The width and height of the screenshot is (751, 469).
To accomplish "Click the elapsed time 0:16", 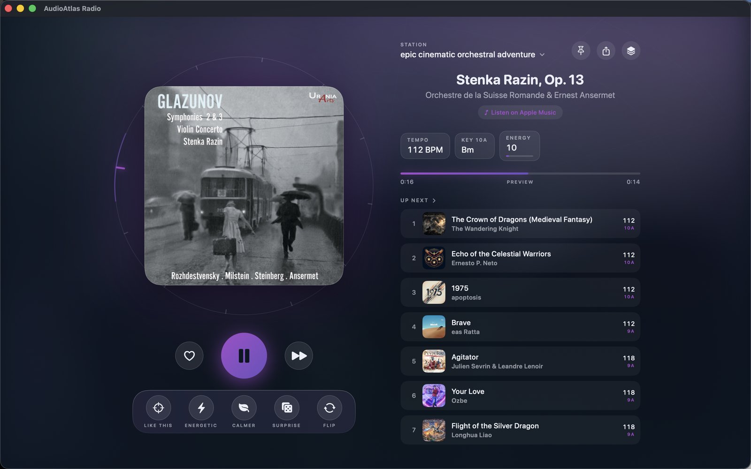I will pos(407,182).
